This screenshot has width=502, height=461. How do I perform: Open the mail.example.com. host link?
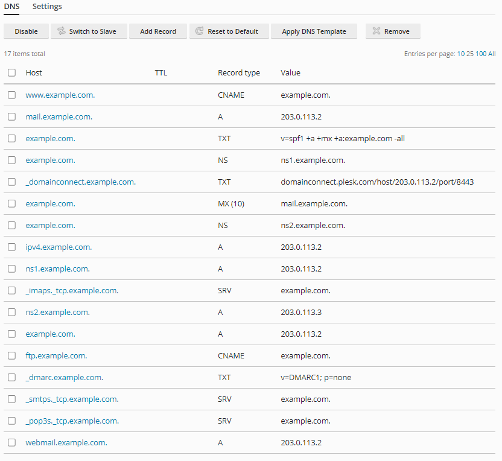(x=59, y=117)
